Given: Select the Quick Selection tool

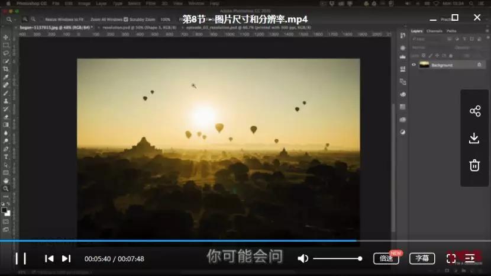Looking at the screenshot, I should click(x=6, y=61).
